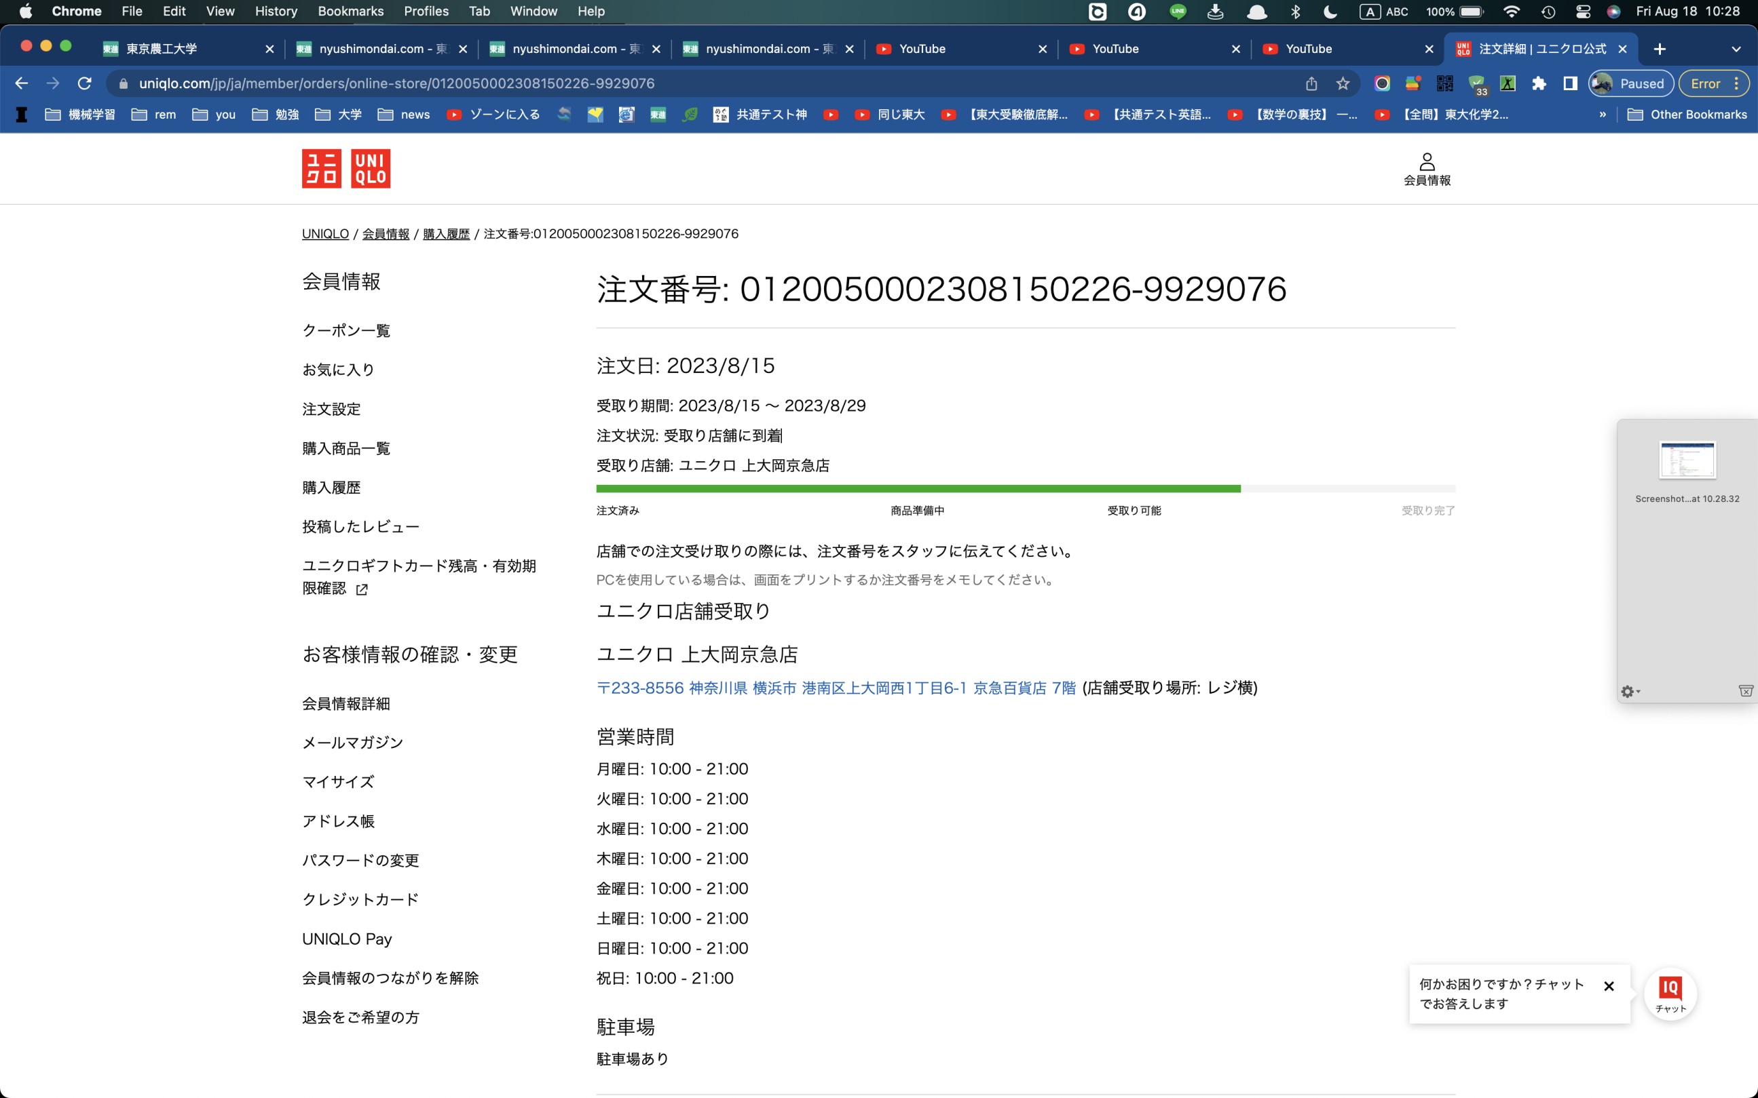Go back to previous page
This screenshot has height=1098, width=1758.
coord(22,83)
